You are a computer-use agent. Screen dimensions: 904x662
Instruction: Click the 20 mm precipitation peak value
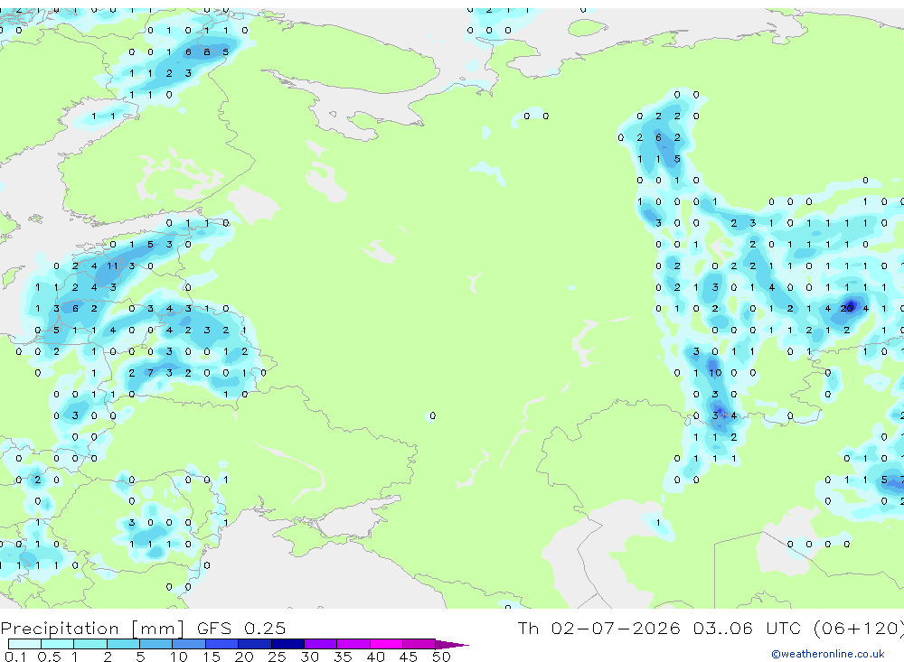coord(846,309)
